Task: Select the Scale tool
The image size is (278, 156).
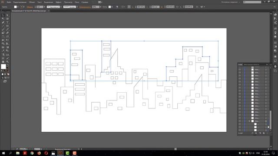Action: tap(7, 36)
